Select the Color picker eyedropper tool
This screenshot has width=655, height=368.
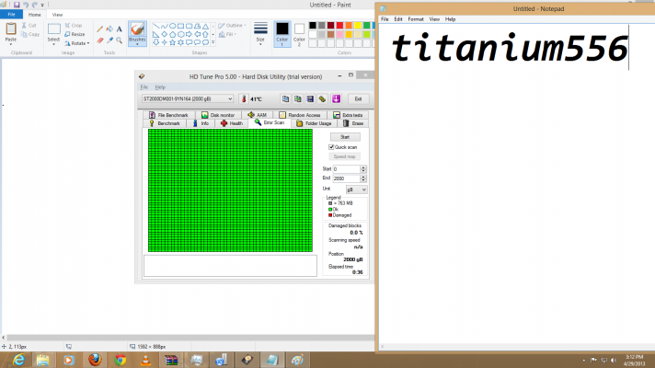pos(109,40)
